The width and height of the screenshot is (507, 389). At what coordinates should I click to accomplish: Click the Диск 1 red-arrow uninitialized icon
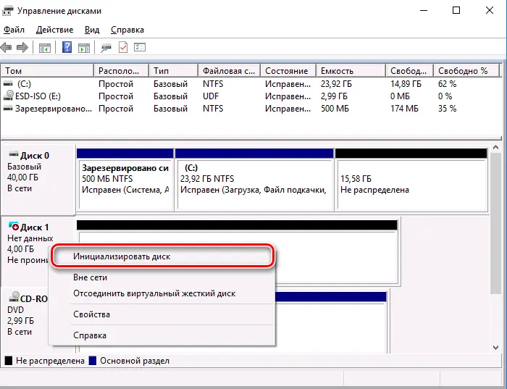coord(14,226)
